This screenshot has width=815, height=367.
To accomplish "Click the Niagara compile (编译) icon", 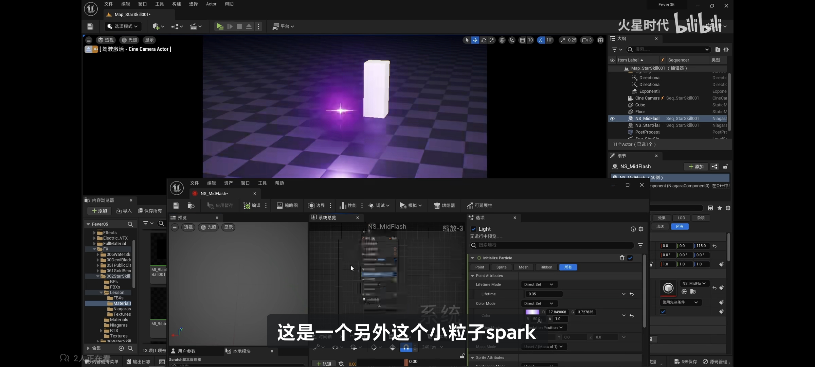I will click(247, 206).
